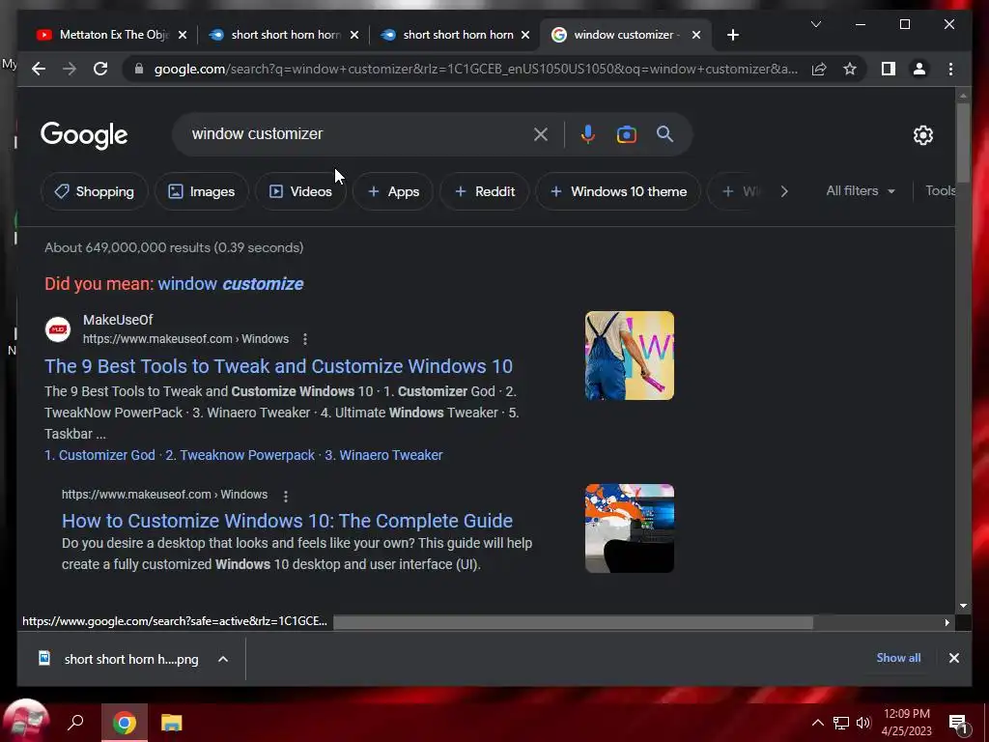Click the browser forward arrow

(x=70, y=69)
